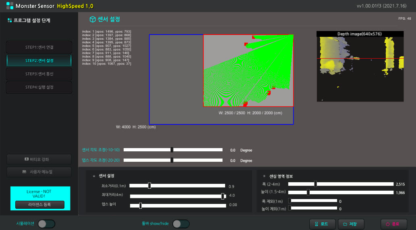Image resolution: width=416 pixels, height=230 pixels.
Task: Open STEP3:센서 통신 step
Action: click(x=39, y=74)
